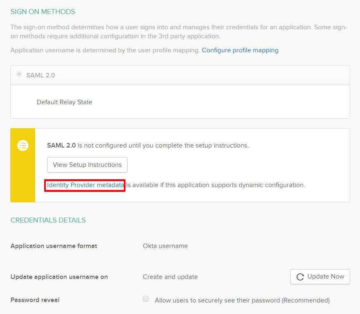Image resolution: width=360 pixels, height=314 pixels.
Task: Click the refresh icon inside Update Now
Action: click(300, 277)
